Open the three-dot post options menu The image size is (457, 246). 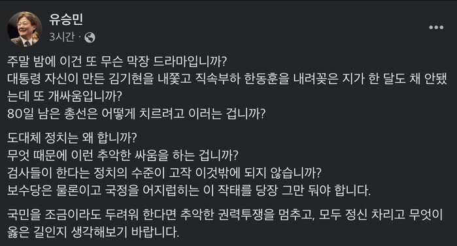click(436, 27)
